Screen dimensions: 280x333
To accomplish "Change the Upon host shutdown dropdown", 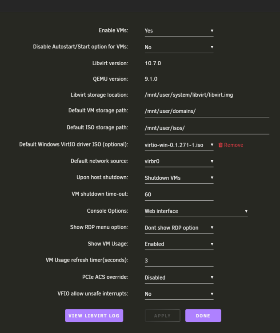I will 179,178.
